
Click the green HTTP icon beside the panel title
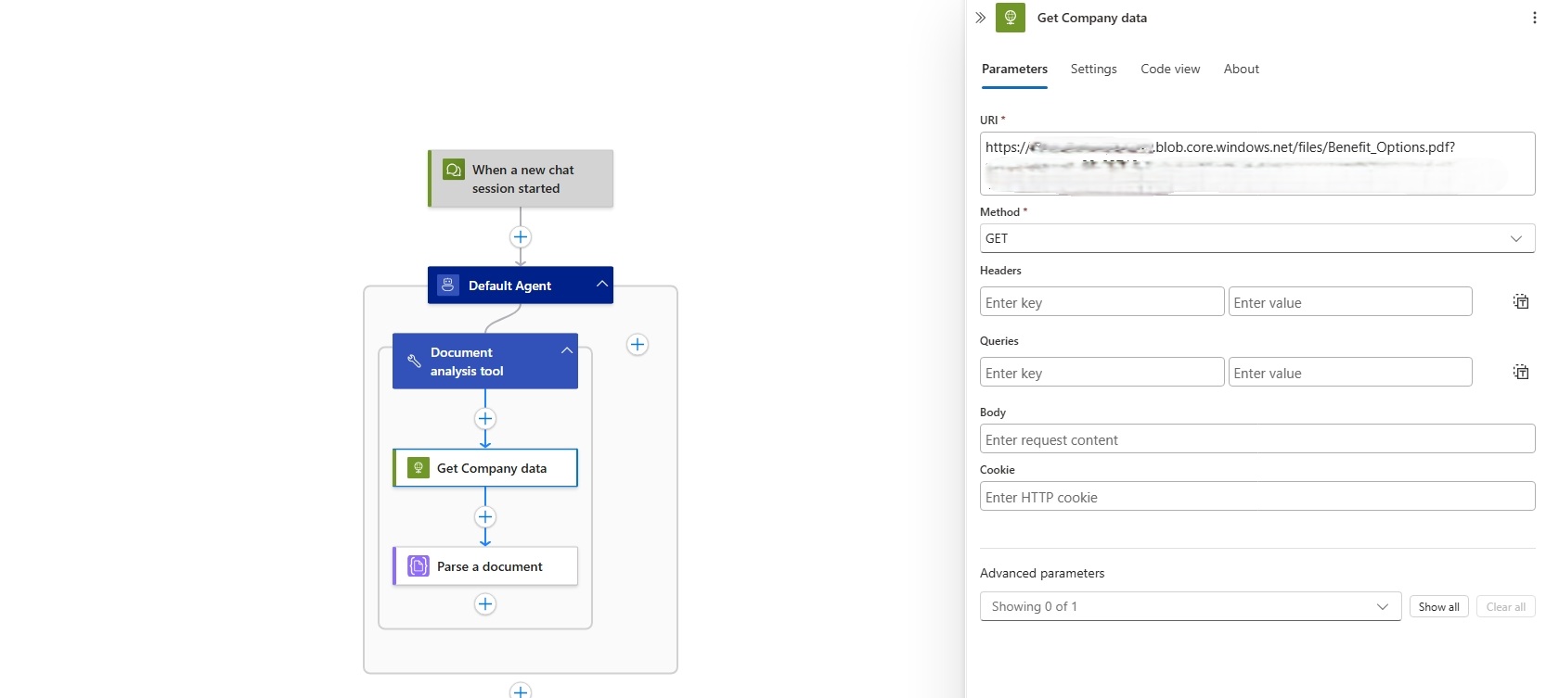(x=1011, y=18)
